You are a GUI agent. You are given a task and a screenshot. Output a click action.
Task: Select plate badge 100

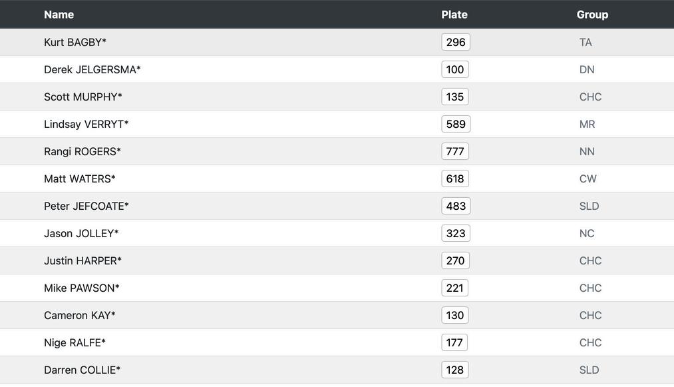point(455,69)
